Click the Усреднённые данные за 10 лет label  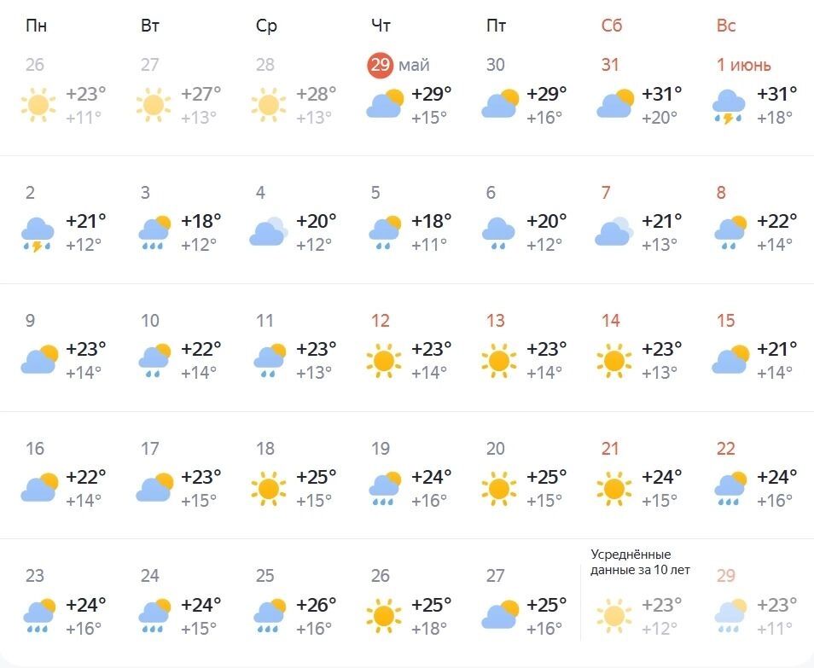click(x=641, y=562)
